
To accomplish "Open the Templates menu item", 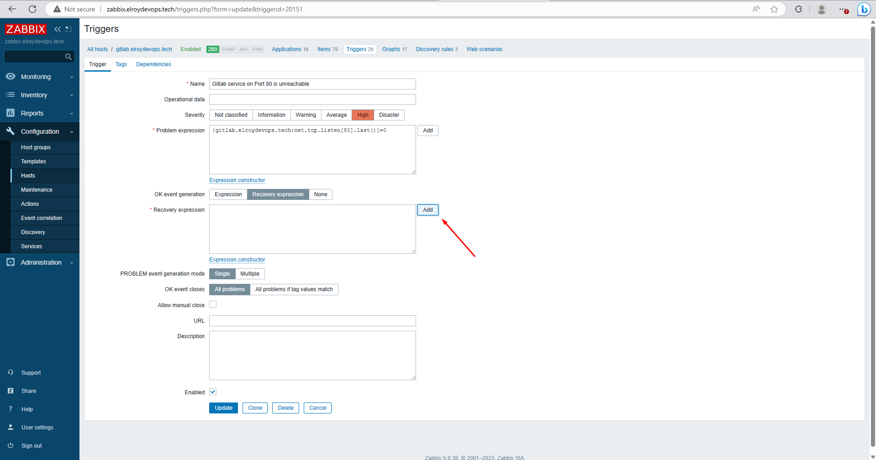I will pyautogui.click(x=45, y=162).
